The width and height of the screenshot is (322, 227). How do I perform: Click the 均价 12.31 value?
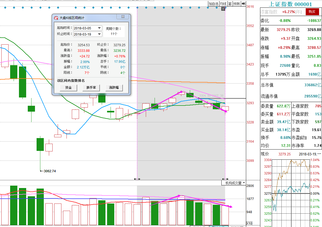286,146
